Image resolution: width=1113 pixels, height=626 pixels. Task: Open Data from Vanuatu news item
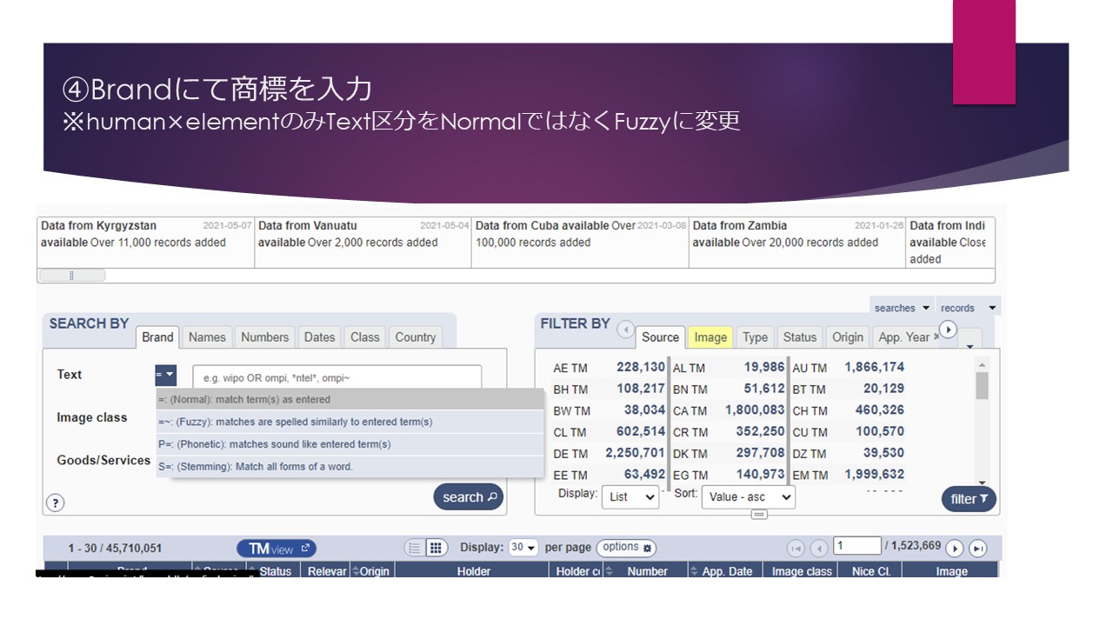363,242
